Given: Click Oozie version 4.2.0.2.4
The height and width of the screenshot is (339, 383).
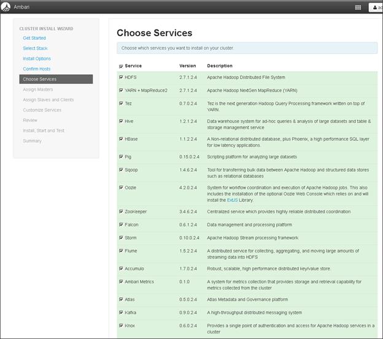Looking at the screenshot, I should (x=188, y=188).
